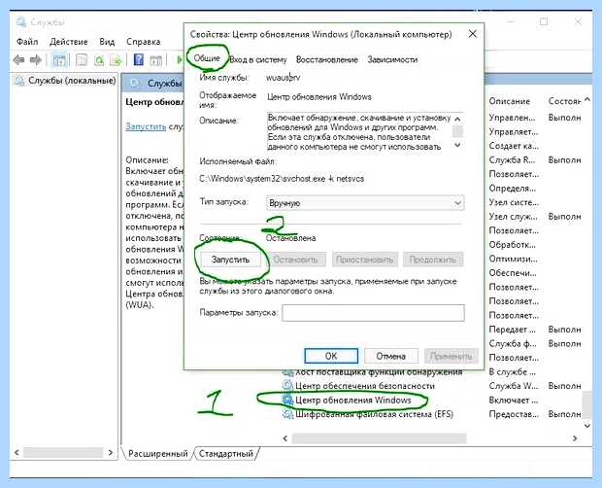Click the greyed Приостановить button
Viewport: 602px width, 488px height.
(365, 260)
